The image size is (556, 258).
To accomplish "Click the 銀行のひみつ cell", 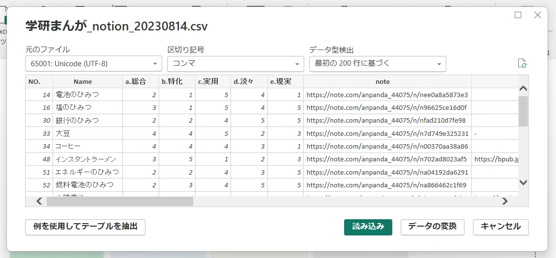I will [x=88, y=120].
